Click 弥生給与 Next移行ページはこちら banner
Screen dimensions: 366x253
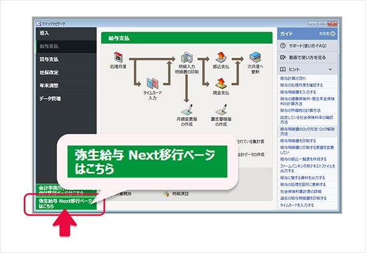click(x=66, y=203)
